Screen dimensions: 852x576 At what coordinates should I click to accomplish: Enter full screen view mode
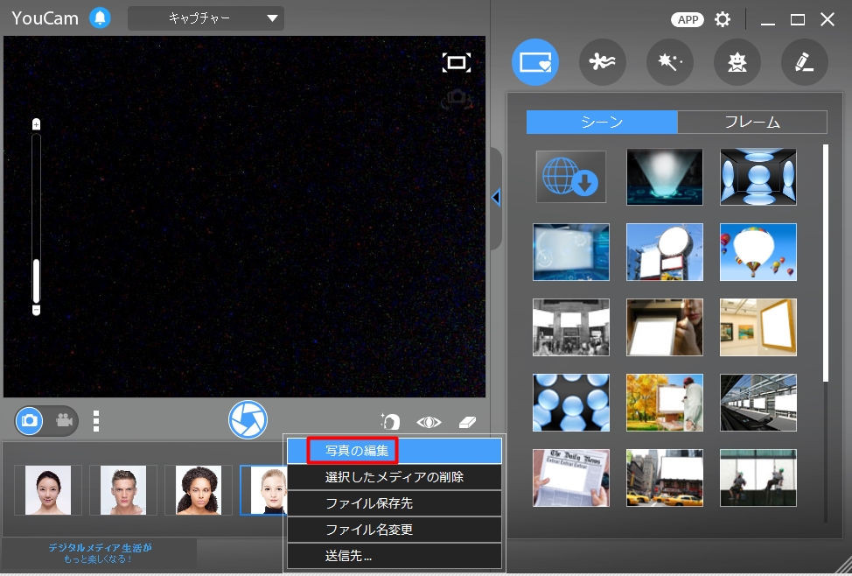457,62
